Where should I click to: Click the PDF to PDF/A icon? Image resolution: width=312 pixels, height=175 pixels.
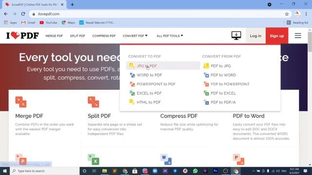coord(206,102)
